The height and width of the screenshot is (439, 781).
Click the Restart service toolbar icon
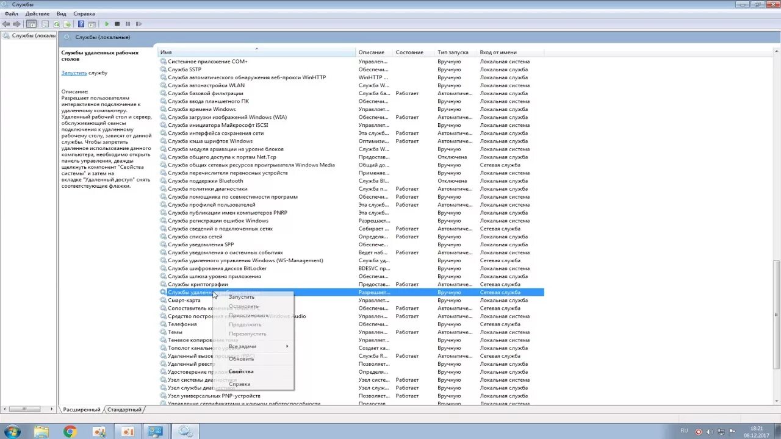139,24
